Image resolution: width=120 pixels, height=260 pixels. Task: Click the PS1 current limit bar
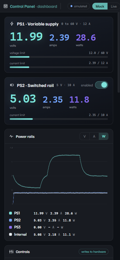click(59, 67)
